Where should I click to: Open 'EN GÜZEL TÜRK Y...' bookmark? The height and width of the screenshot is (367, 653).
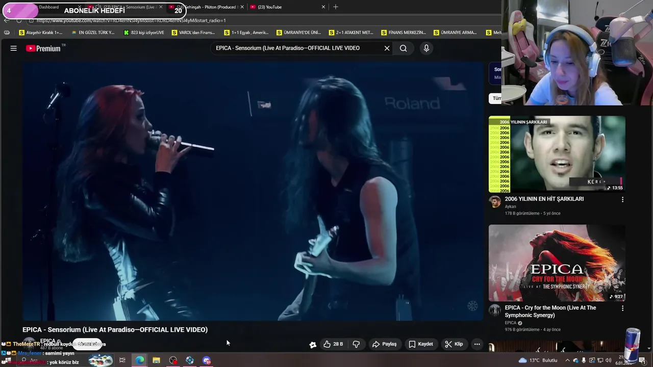point(93,33)
